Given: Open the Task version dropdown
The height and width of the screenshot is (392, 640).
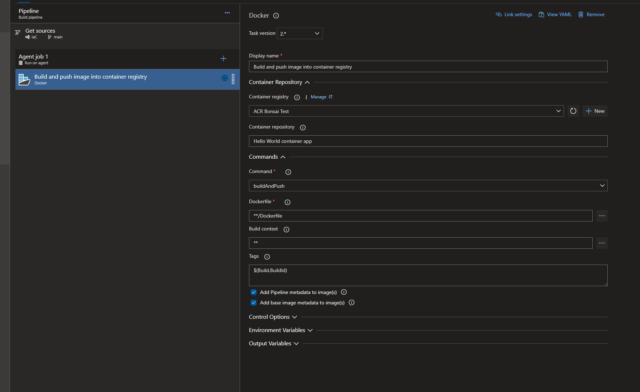Looking at the screenshot, I should (300, 33).
